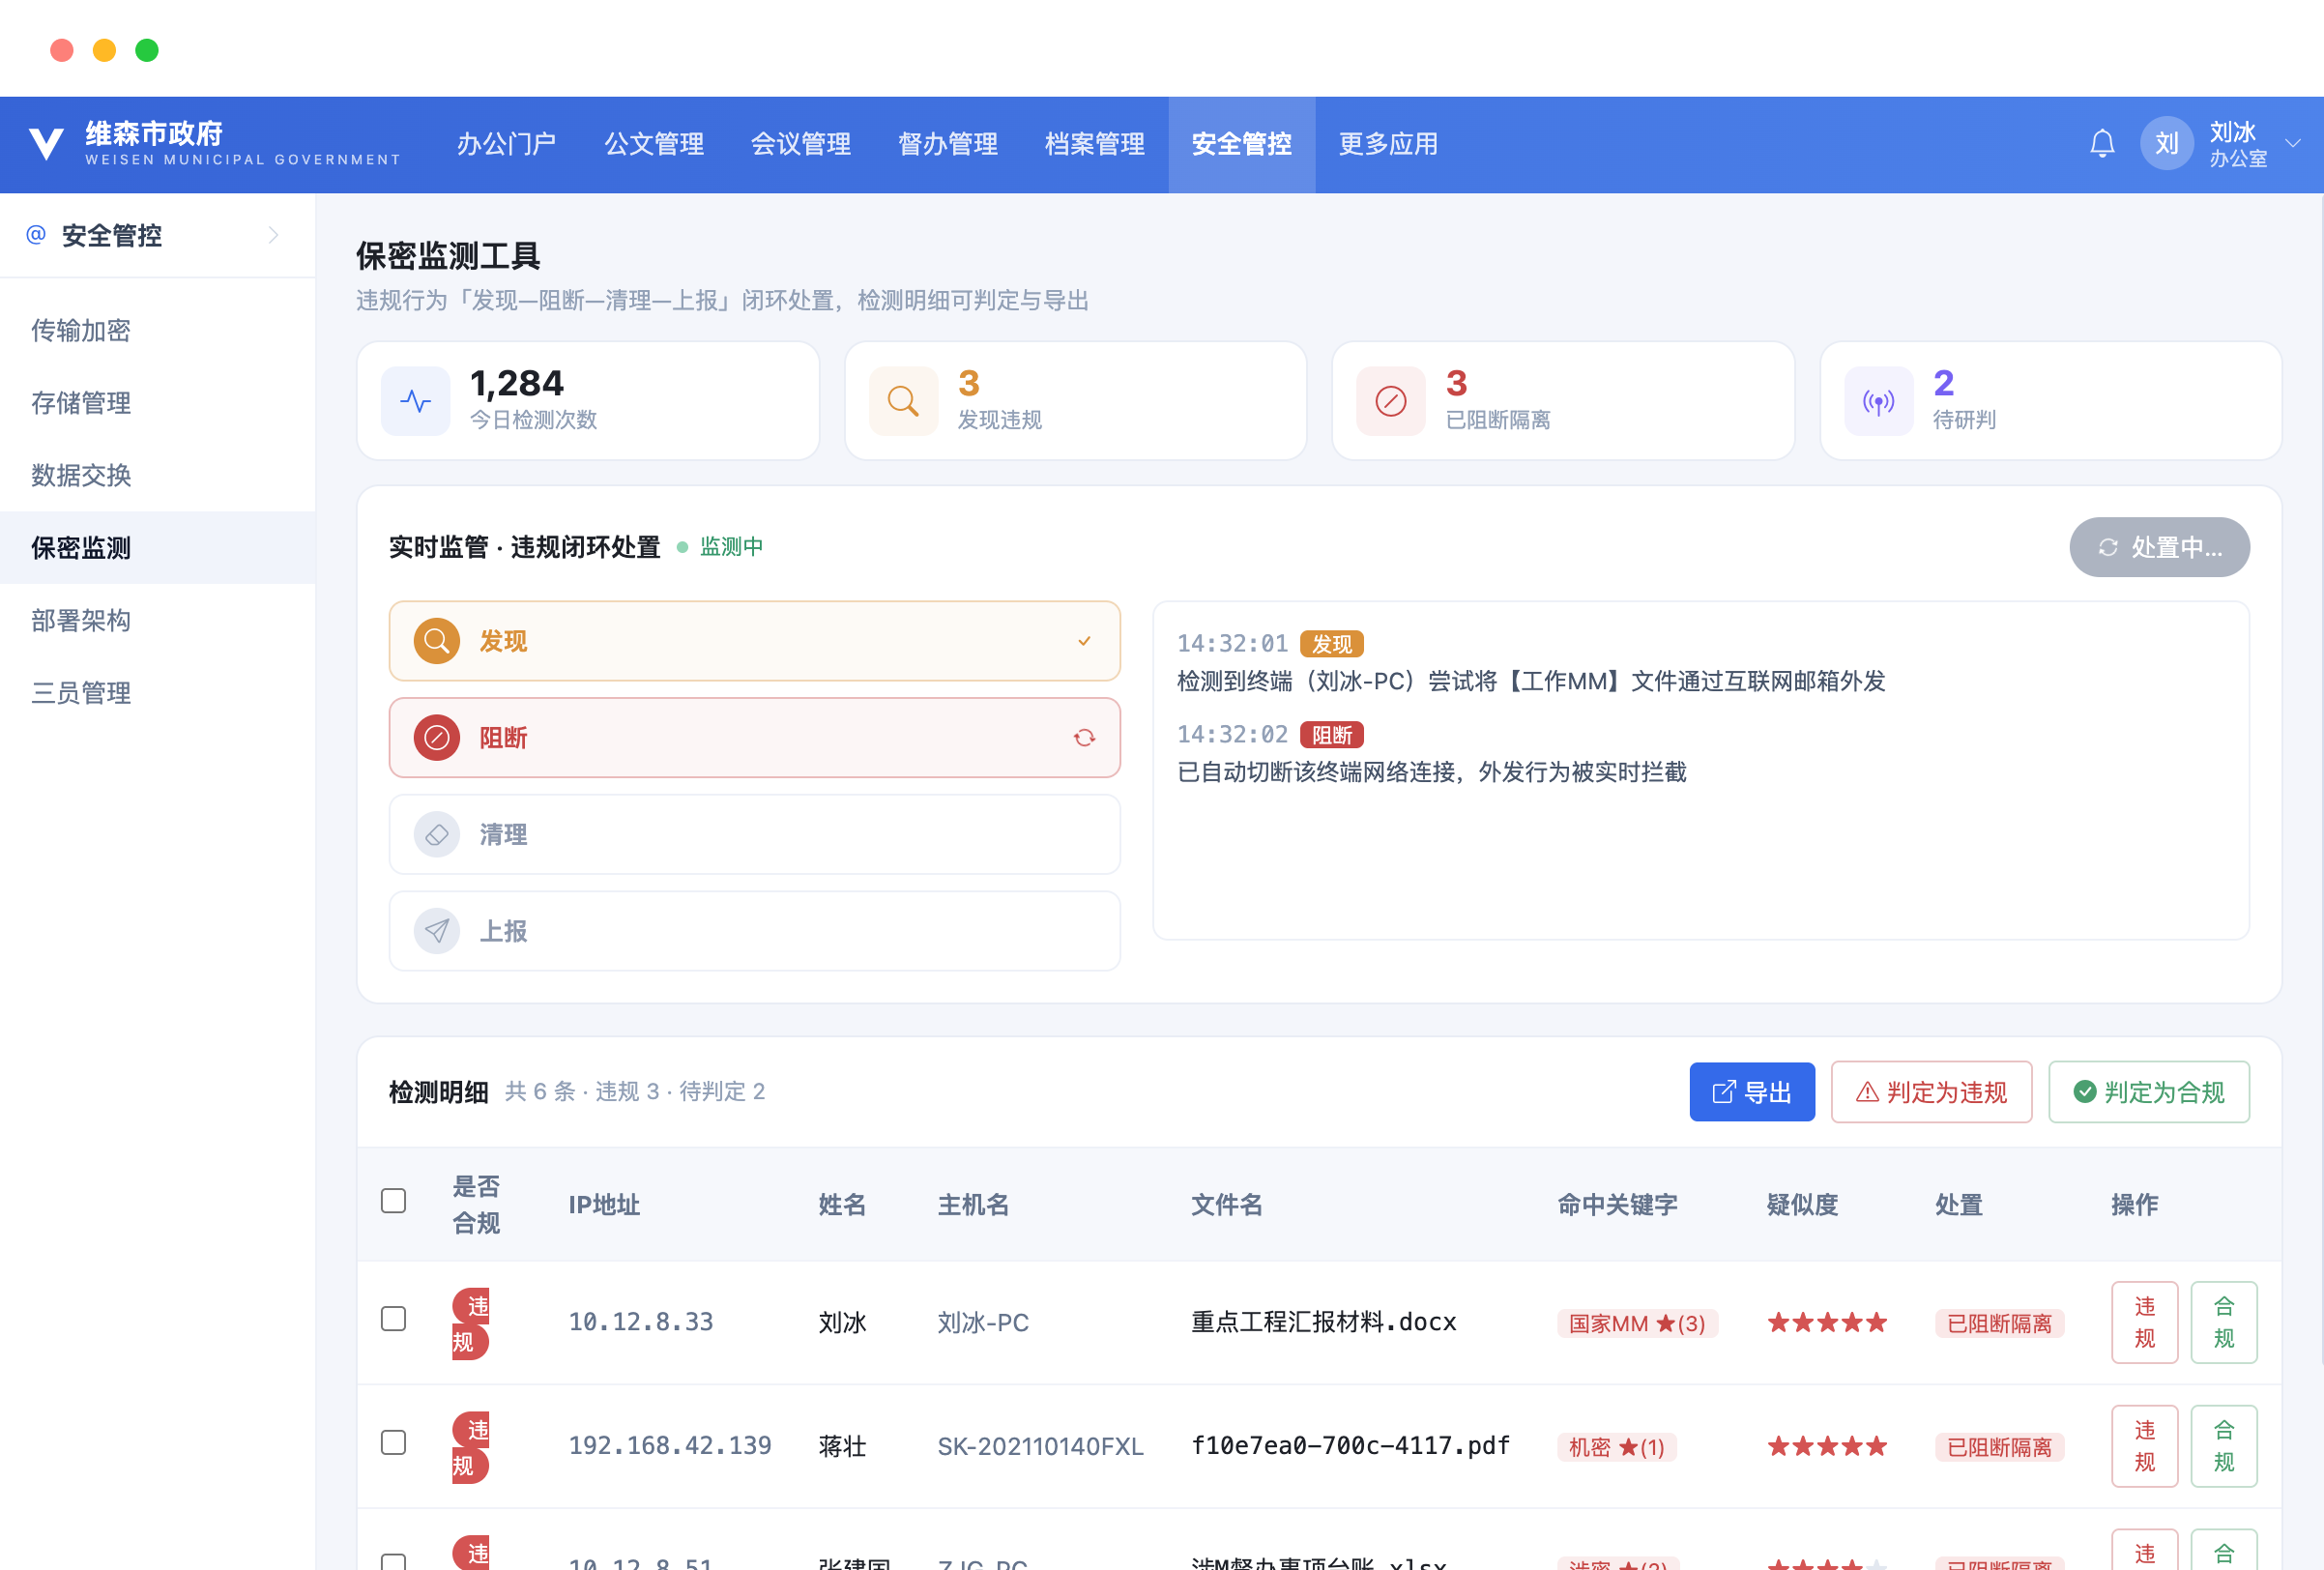Mark 蒋壮 row as 违规

click(x=2144, y=1446)
